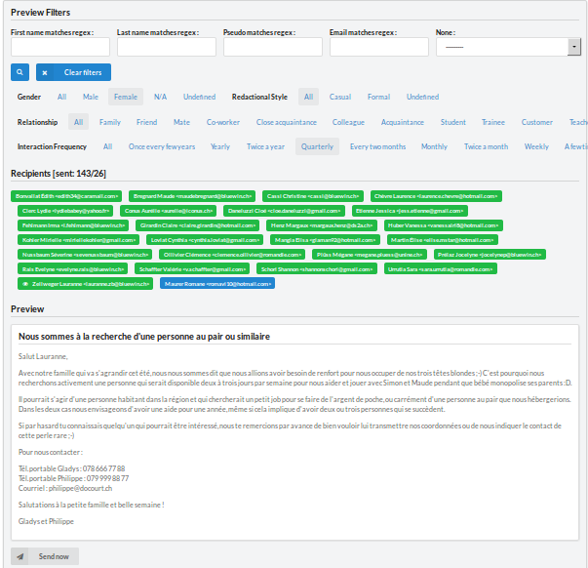Expand the dropdown using its arrow button
Viewport: 588px width, 568px height.
point(573,47)
